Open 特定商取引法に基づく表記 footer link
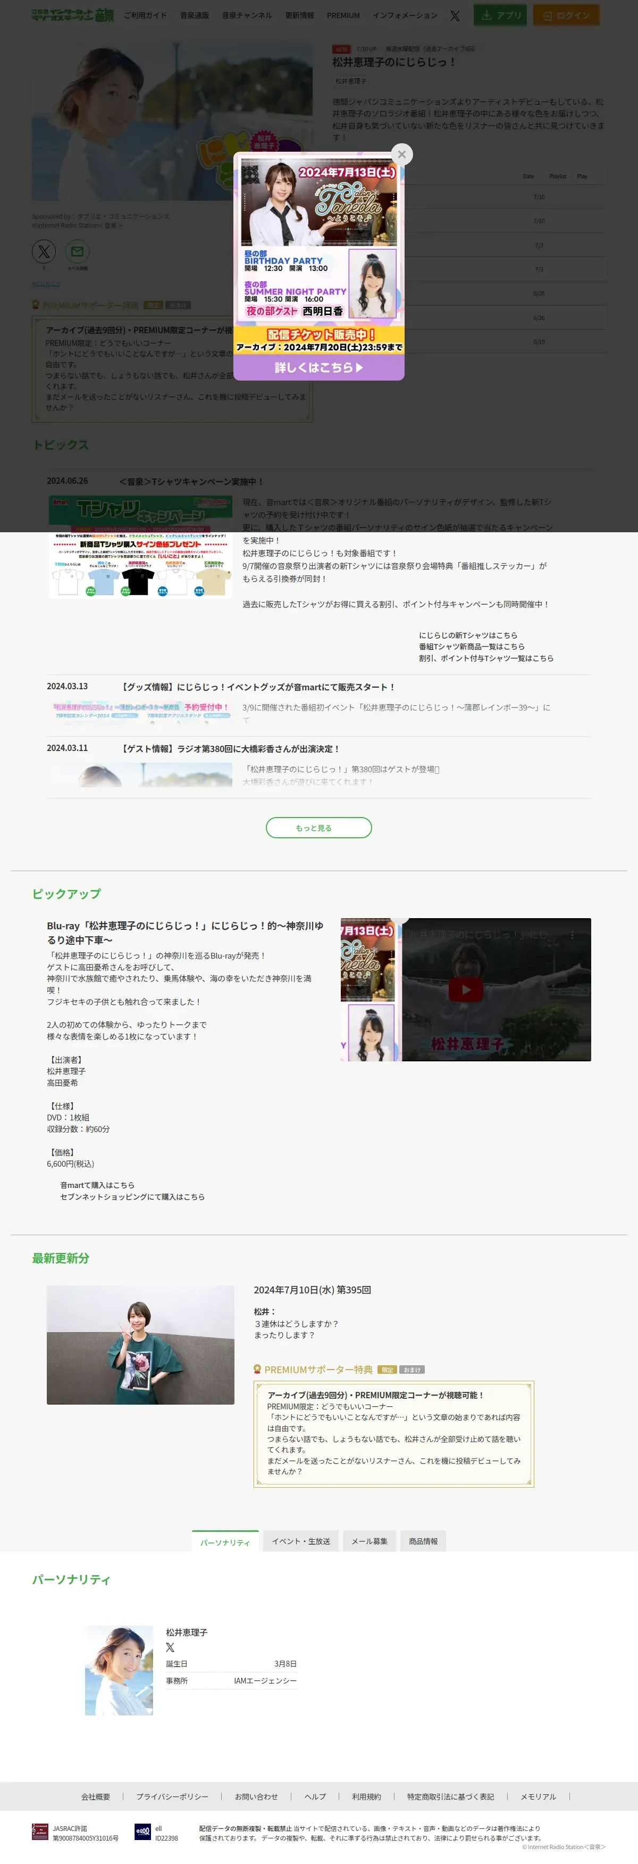This screenshot has width=638, height=1864. point(450,1797)
